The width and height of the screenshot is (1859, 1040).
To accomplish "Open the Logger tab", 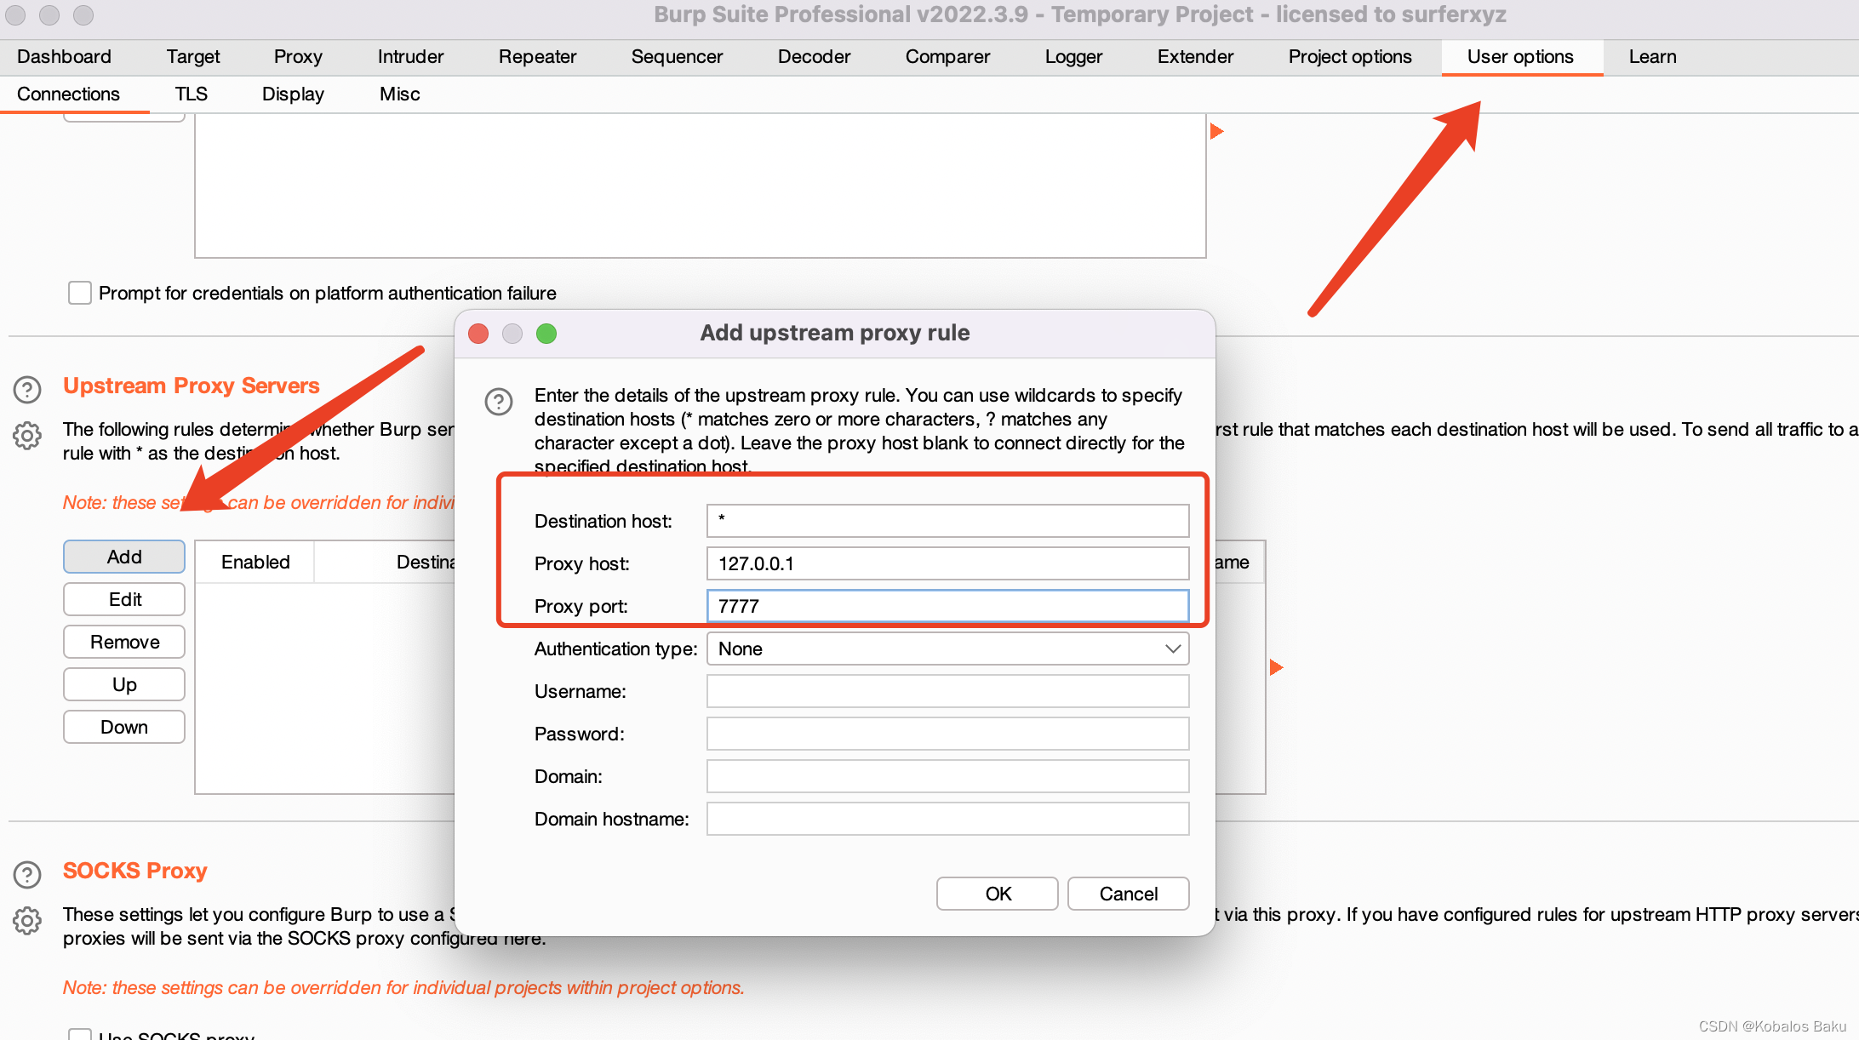I will [1073, 57].
